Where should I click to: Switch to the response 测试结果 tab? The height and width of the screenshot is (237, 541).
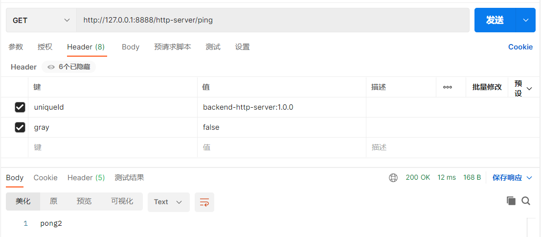point(129,178)
